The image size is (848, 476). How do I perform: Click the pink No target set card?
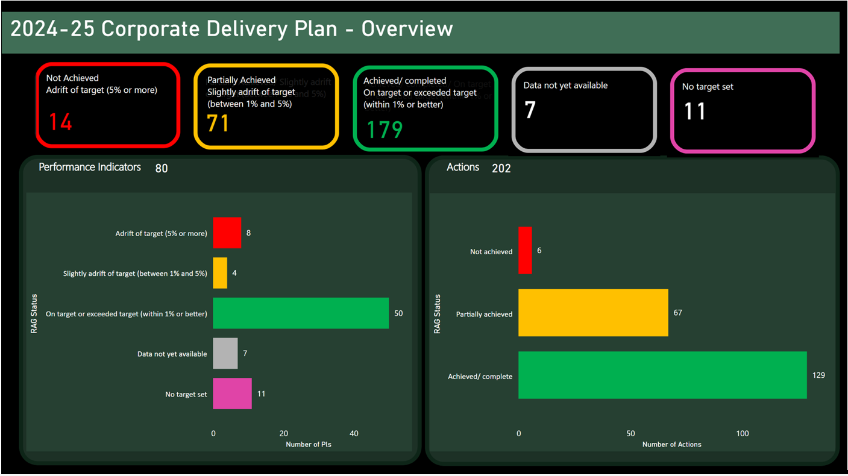(743, 111)
